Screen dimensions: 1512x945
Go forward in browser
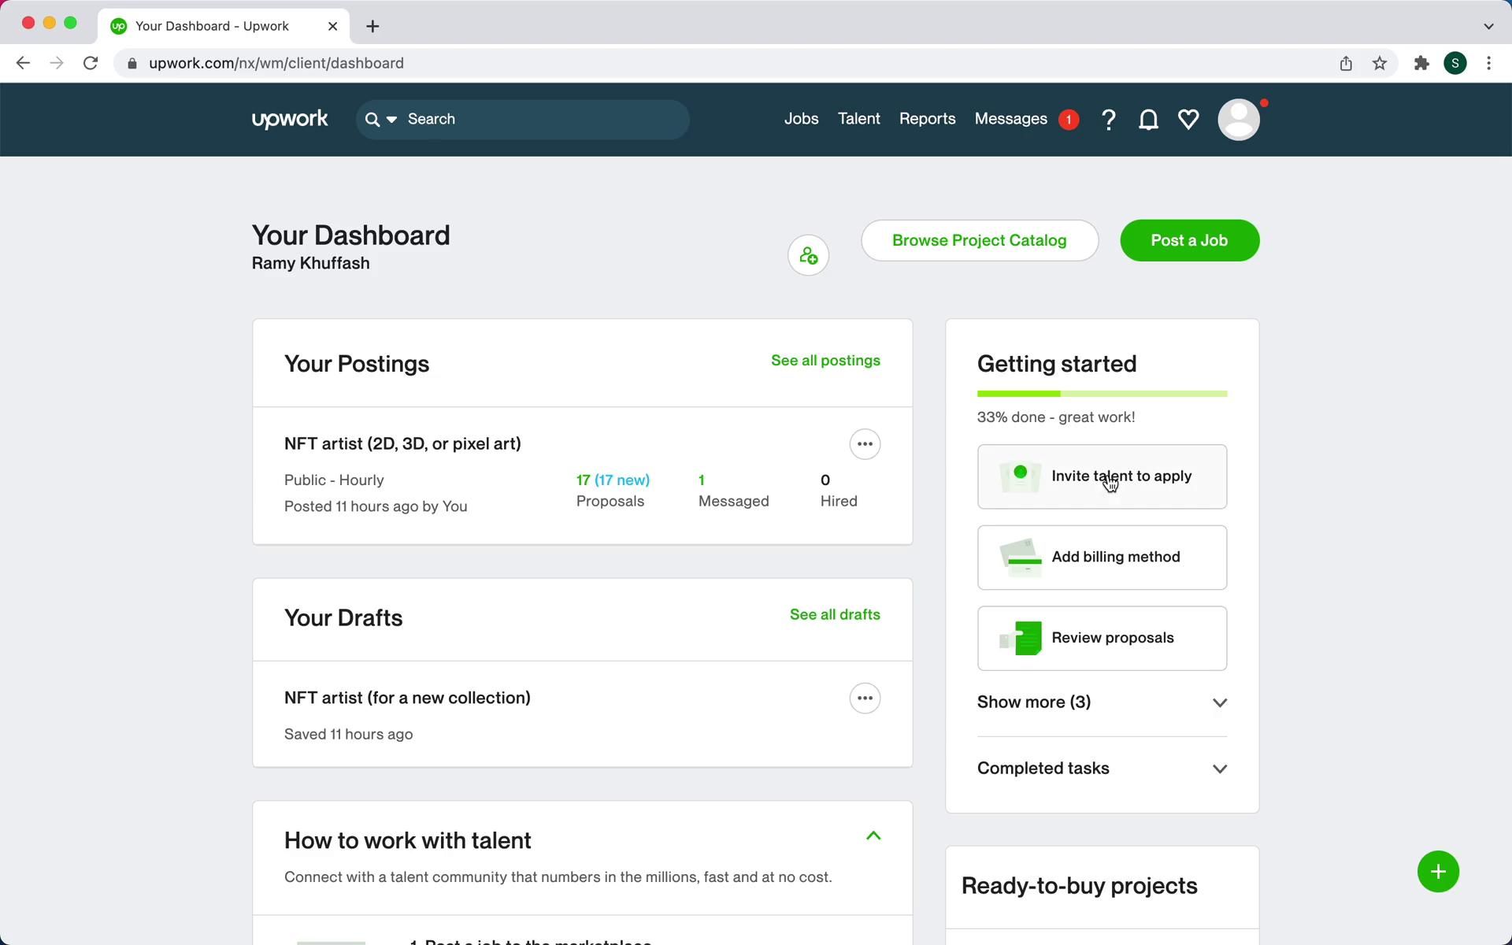click(x=56, y=63)
